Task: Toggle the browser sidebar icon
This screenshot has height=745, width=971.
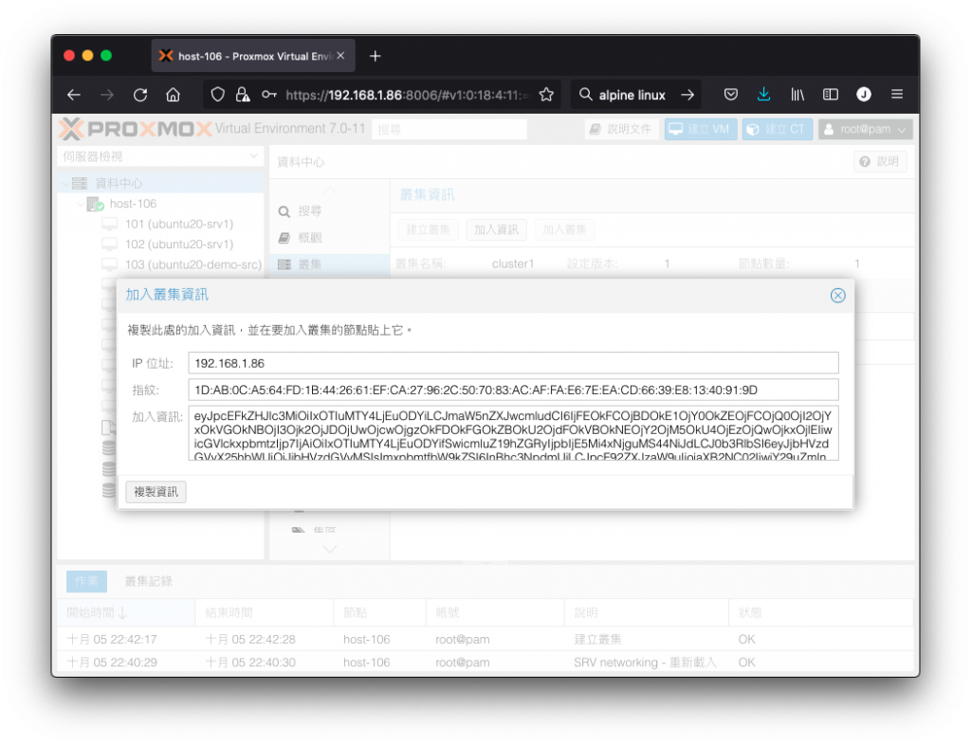Action: point(831,95)
